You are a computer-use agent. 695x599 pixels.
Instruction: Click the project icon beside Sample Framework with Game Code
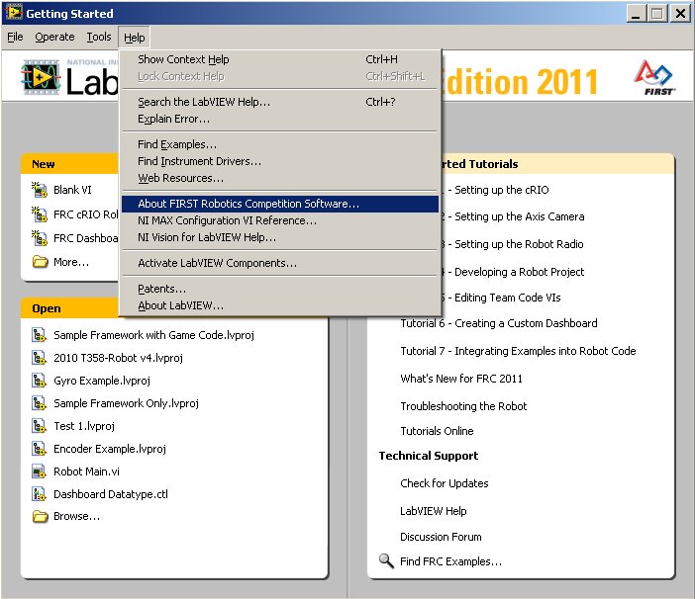click(x=39, y=335)
